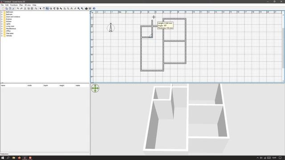Sort furniture by Width column header
This screenshot has height=160, width=285.
click(x=35, y=85)
